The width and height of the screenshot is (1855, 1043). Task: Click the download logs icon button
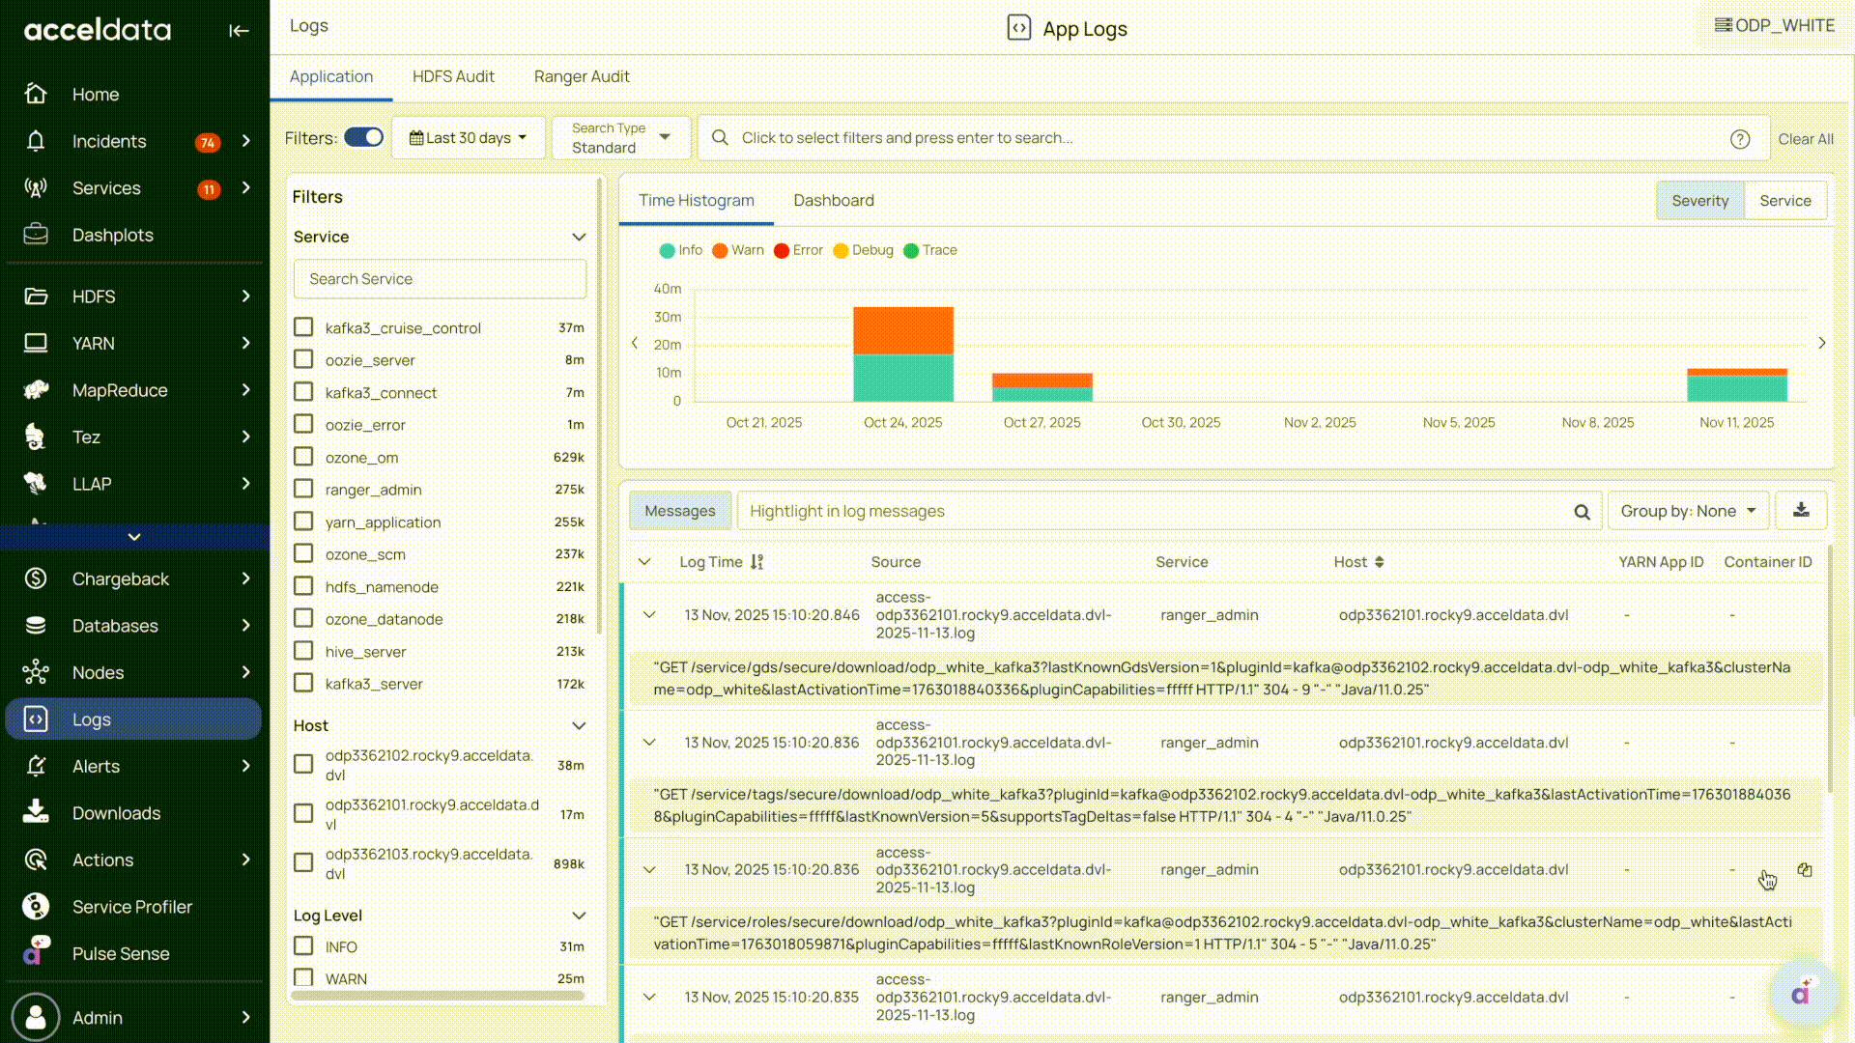[1801, 510]
